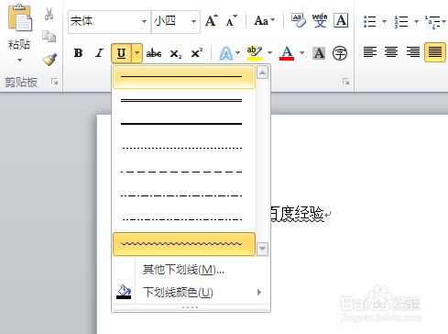This screenshot has width=448, height=334.
Task: Click the Shrink Font icon
Action: pyautogui.click(x=232, y=21)
